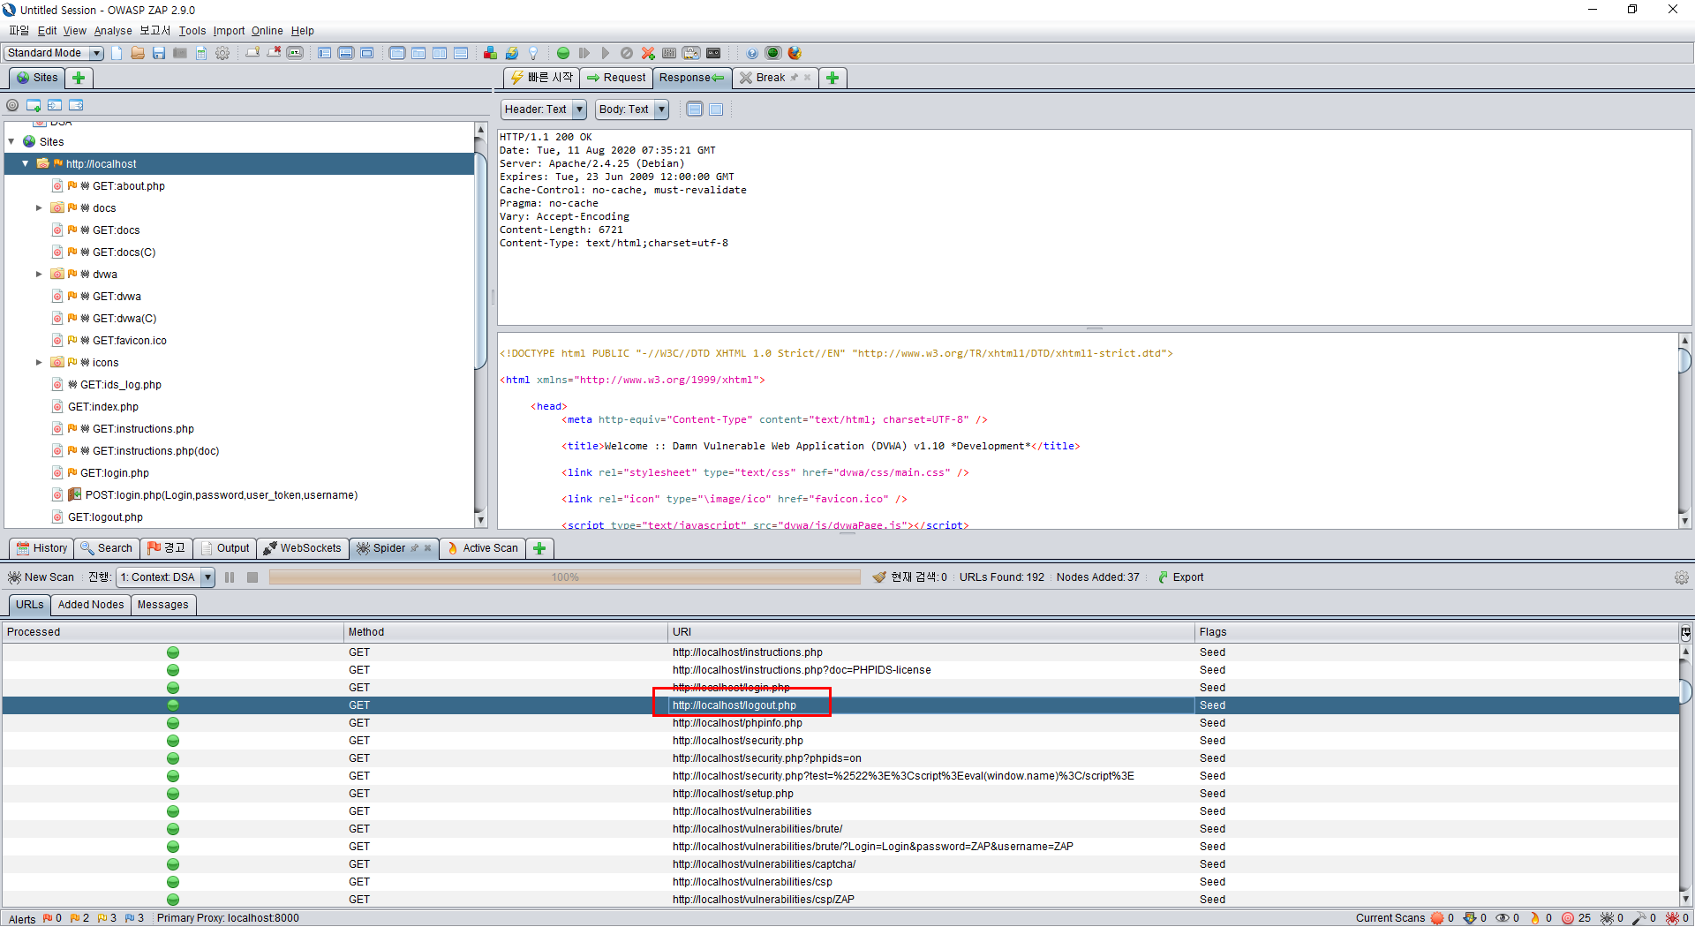Add a new tab next to Sites
The height and width of the screenshot is (927, 1695).
pos(79,78)
